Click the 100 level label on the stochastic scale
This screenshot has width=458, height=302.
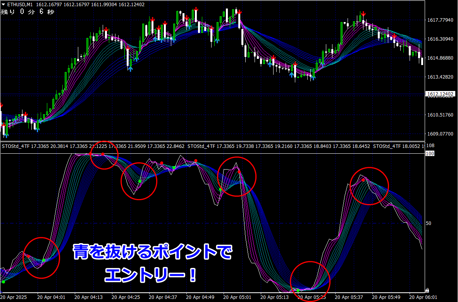coord(430,154)
